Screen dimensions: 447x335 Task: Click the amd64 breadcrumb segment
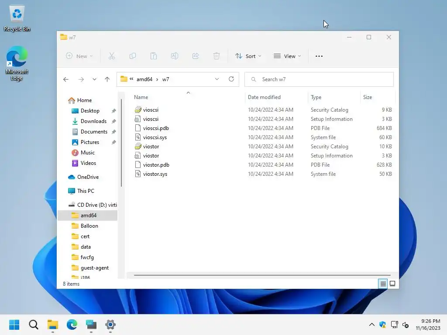[144, 79]
